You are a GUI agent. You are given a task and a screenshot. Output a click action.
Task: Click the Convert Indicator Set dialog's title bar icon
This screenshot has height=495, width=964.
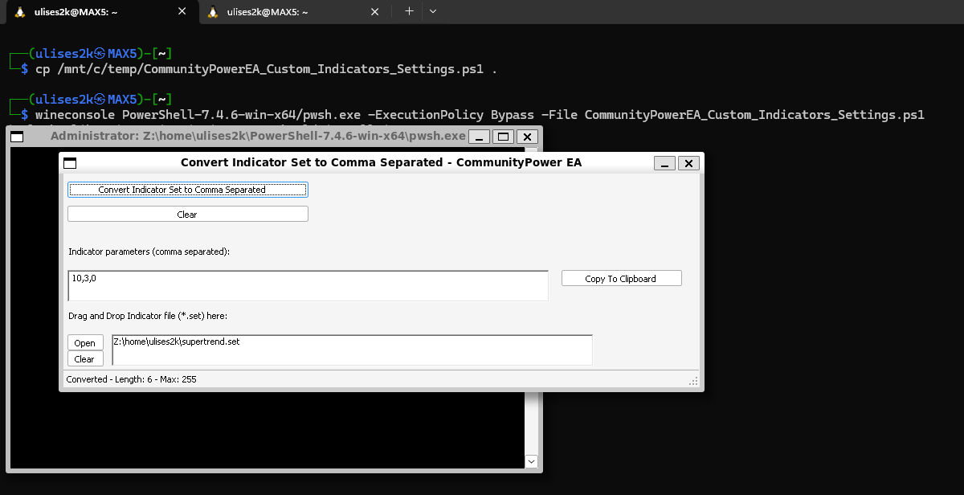coord(70,163)
